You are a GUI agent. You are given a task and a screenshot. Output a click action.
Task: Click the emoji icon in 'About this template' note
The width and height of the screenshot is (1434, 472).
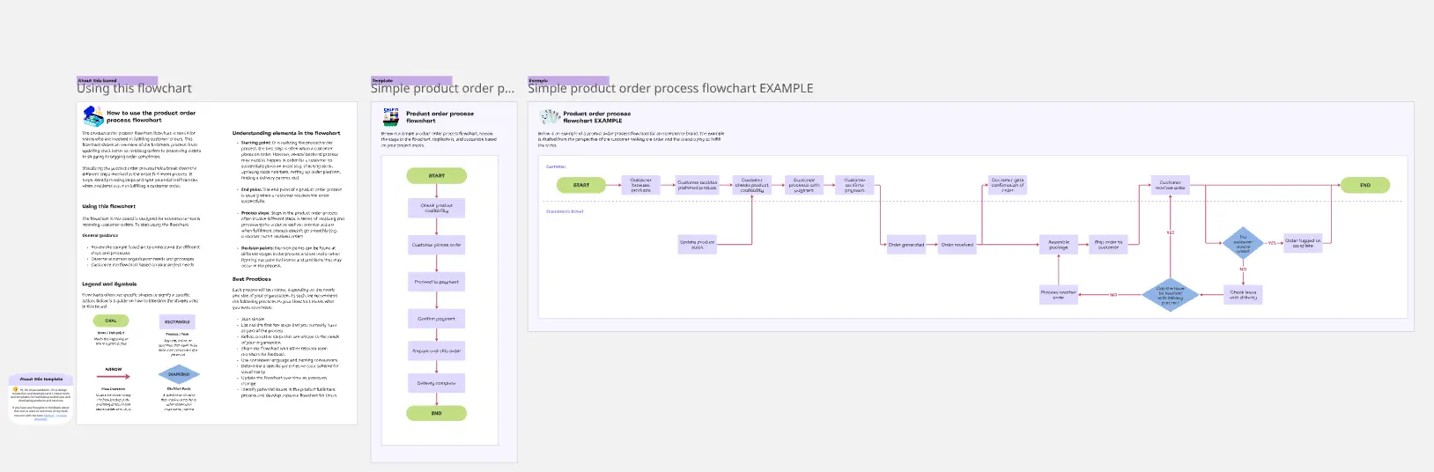tap(16, 389)
